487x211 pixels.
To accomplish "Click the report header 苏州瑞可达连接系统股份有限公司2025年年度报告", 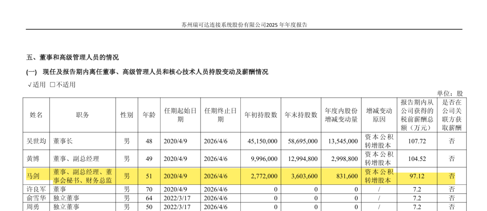I will (244, 25).
